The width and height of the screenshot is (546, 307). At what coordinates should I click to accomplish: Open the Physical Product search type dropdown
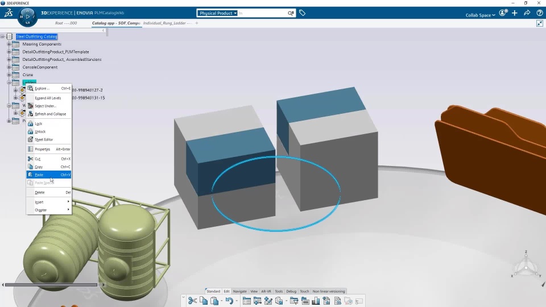(217, 13)
